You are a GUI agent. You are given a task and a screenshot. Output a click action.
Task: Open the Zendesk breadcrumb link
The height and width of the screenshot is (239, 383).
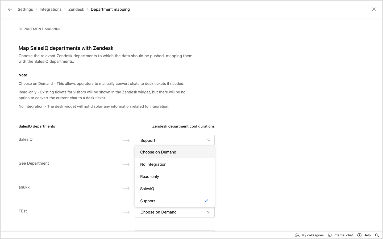76,9
